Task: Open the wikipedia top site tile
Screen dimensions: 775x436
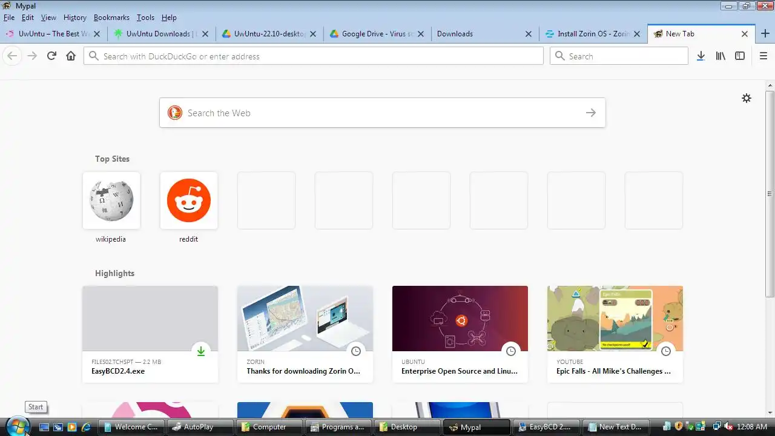Action: pos(111,200)
